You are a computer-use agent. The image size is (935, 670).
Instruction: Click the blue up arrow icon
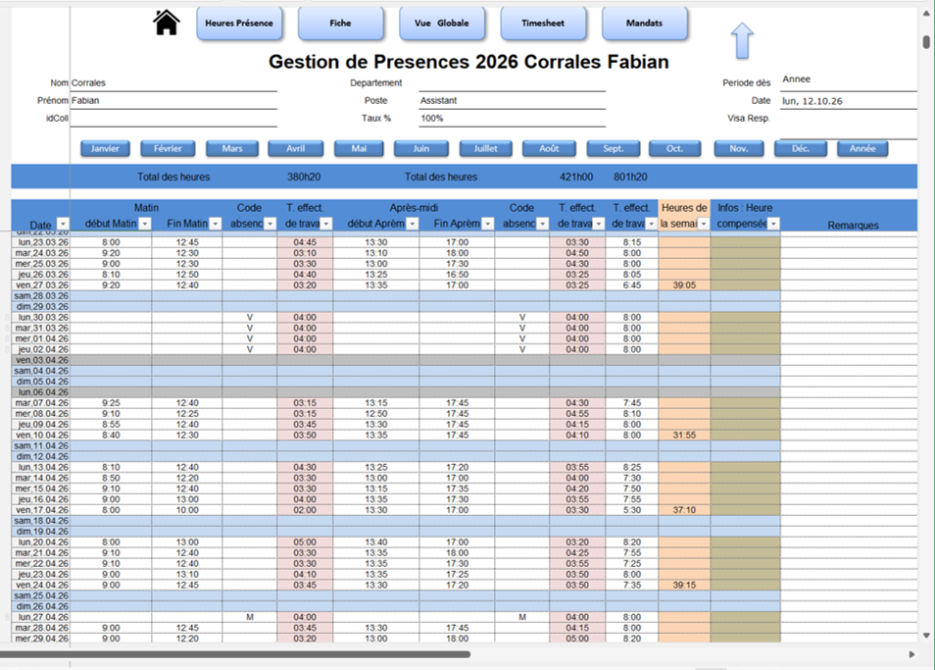point(742,40)
